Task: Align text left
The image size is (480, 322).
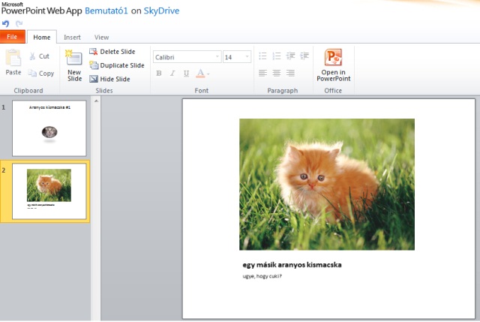Action: (262, 73)
